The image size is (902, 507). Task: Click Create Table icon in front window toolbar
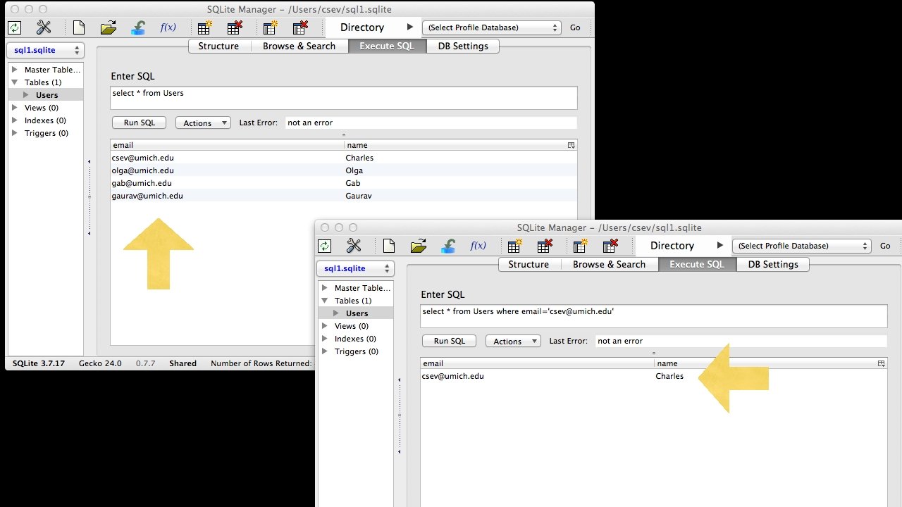(x=514, y=246)
